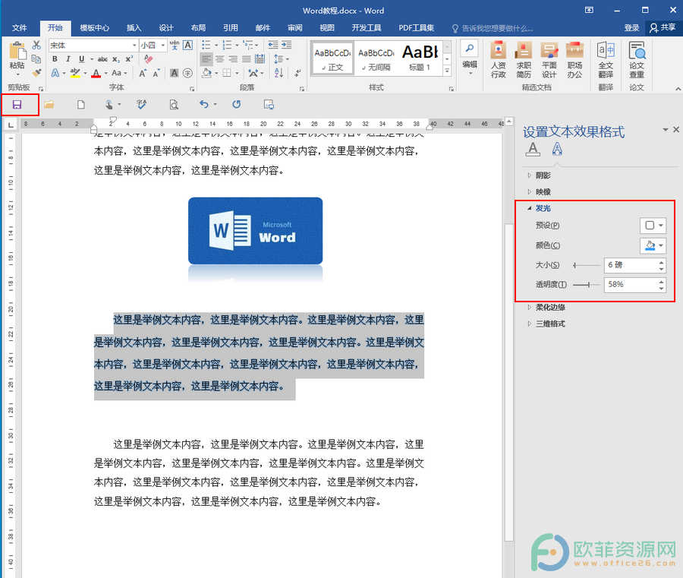Switch to the 审阅 Review tab
The image size is (683, 578).
295,28
